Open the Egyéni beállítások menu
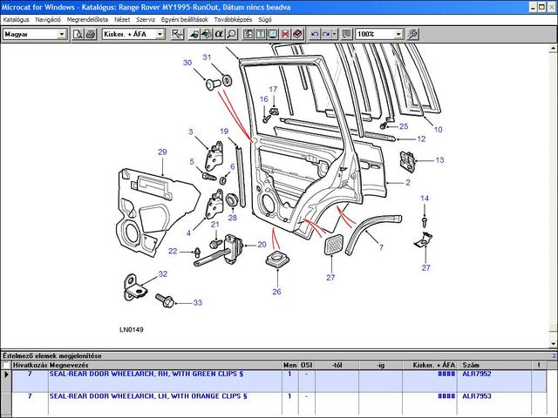 [x=184, y=19]
